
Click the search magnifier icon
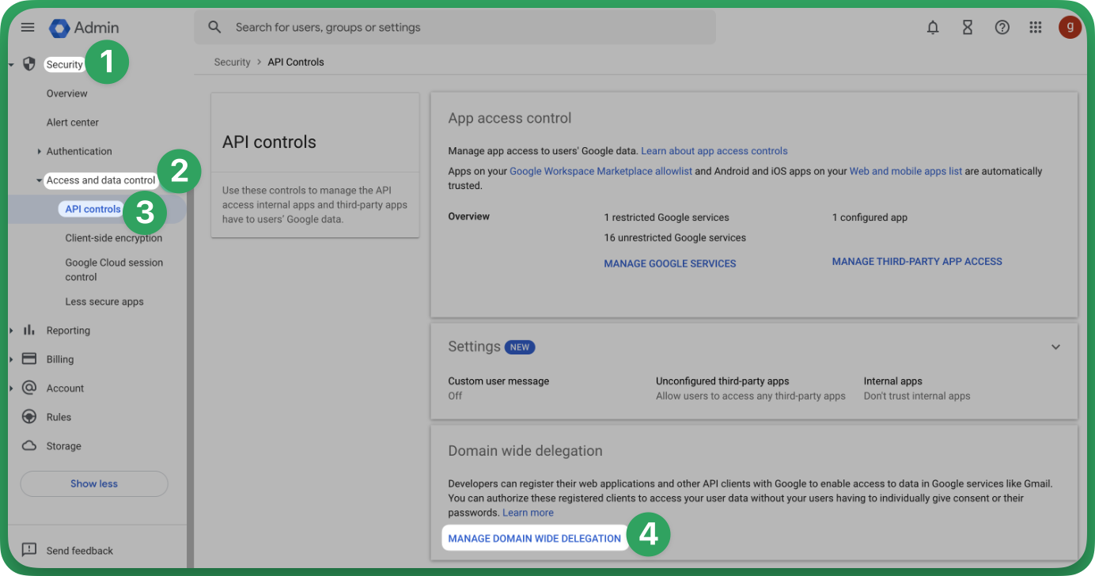tap(214, 27)
